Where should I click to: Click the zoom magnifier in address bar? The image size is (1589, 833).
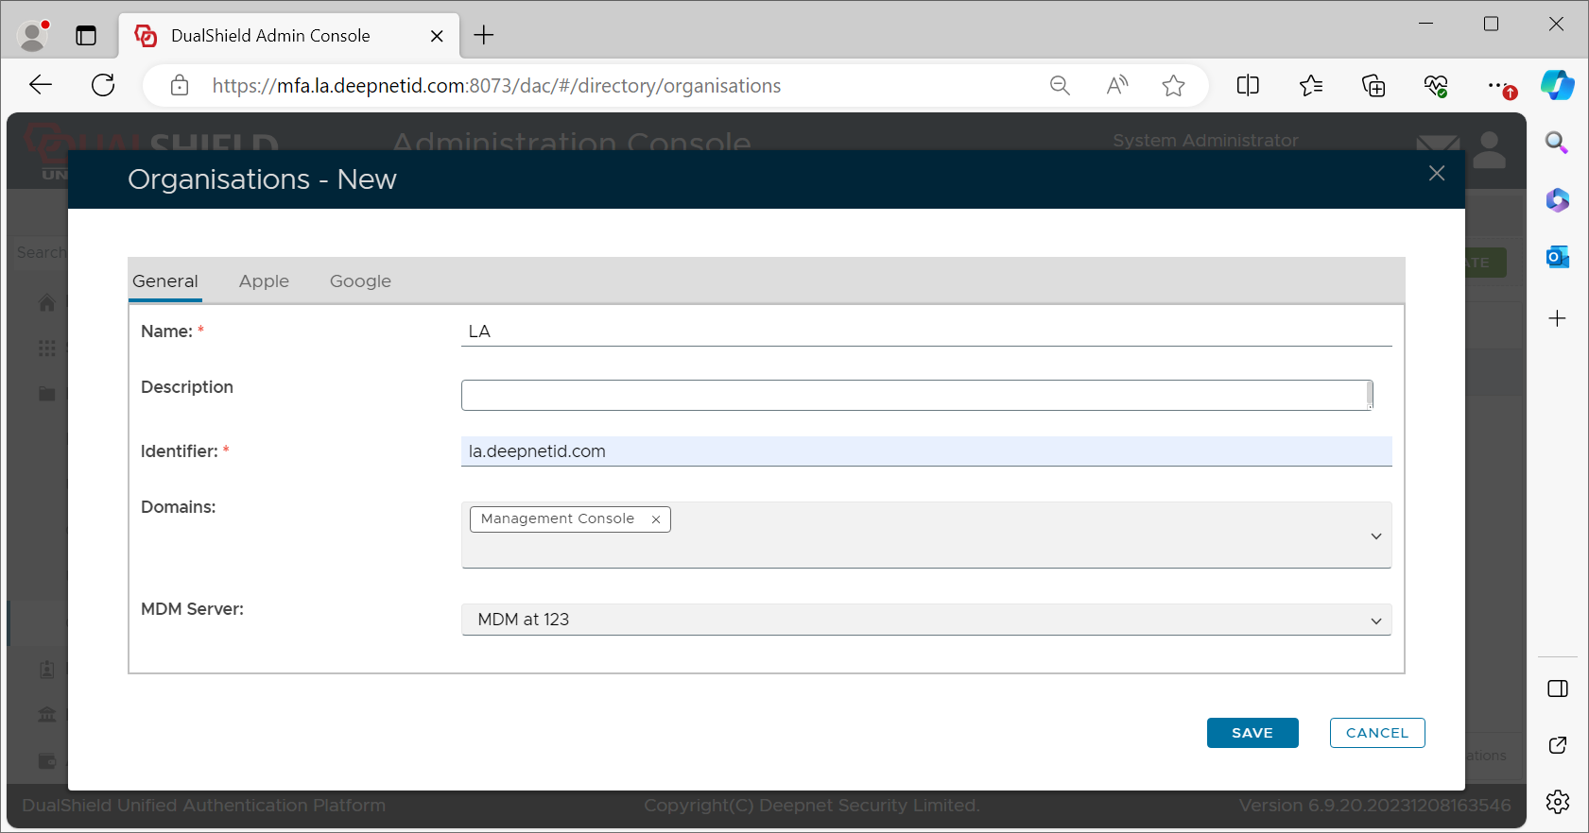1060,86
